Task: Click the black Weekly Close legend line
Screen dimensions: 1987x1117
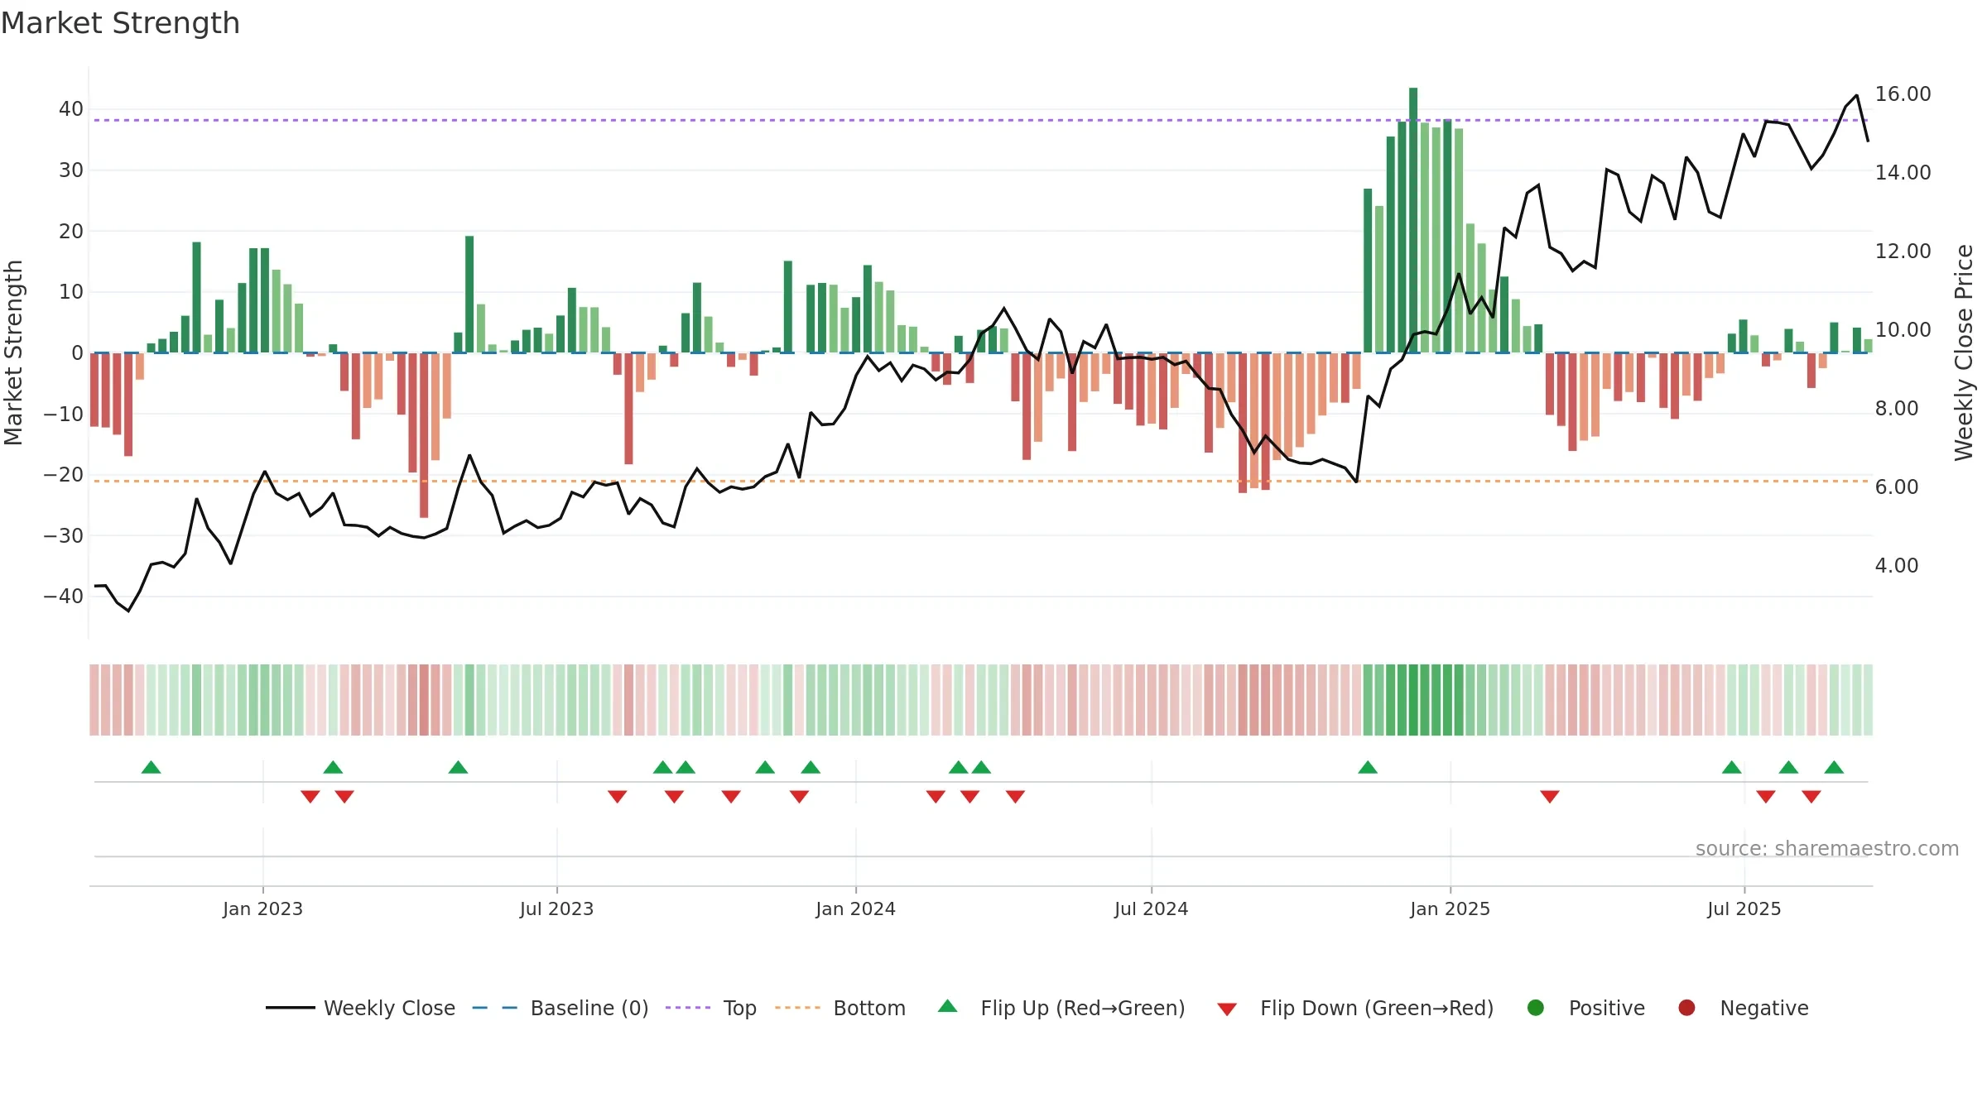Action: pos(291,1008)
